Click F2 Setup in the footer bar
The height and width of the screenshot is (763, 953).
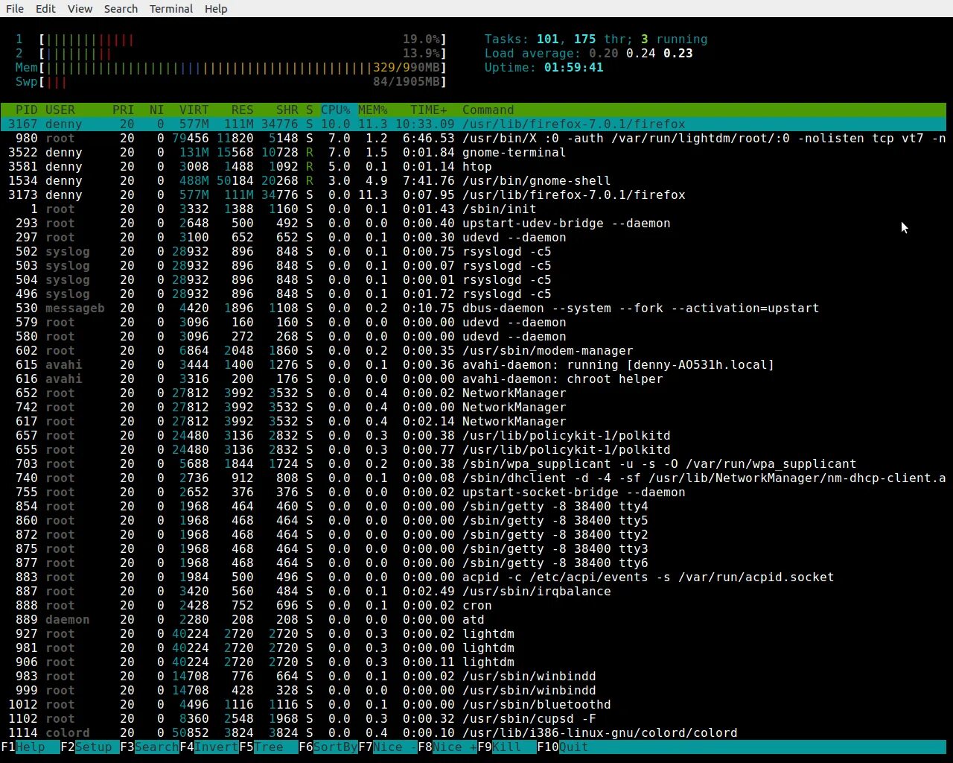coord(90,747)
